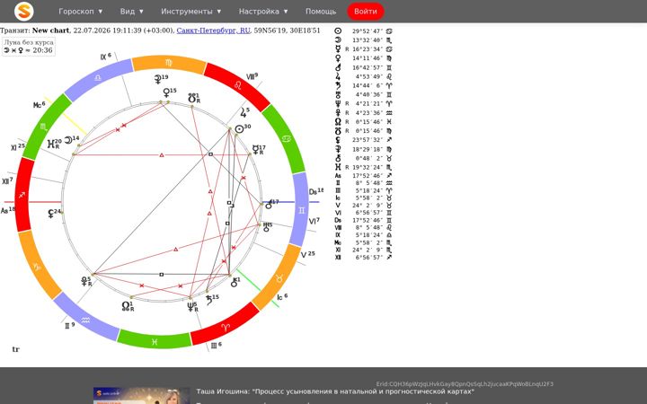647x404 pixels.
Task: Click retrograde H-shaped glyph at 20° in Scorpio
Action: click(51, 144)
